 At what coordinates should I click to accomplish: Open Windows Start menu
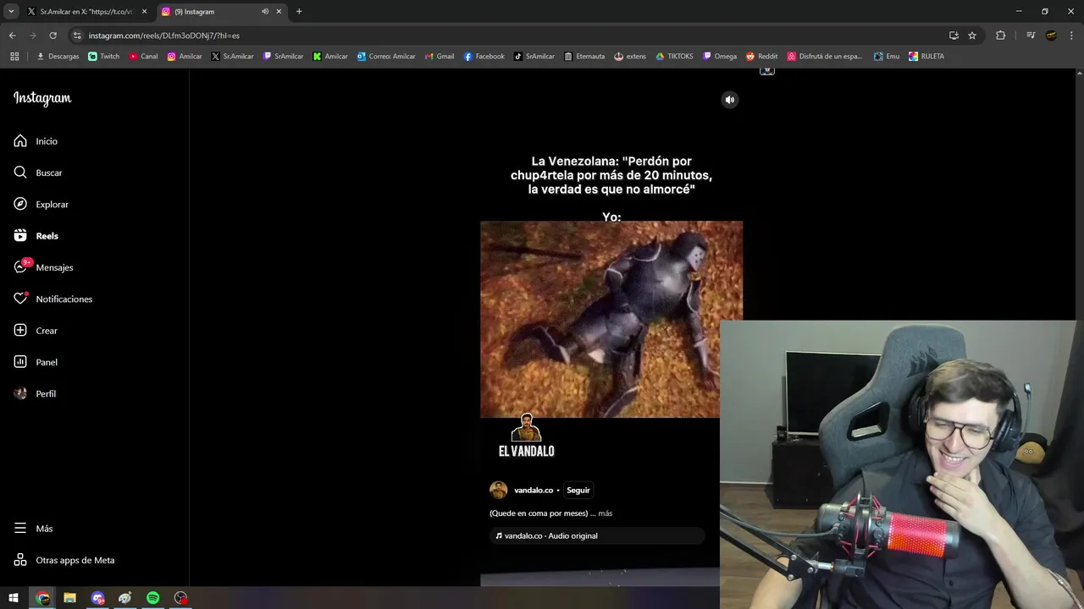coord(14,598)
